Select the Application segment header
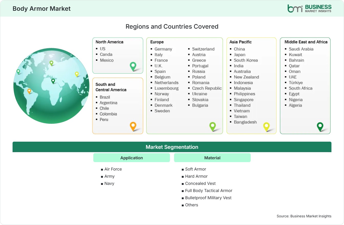The height and width of the screenshot is (225, 344). 131,158
